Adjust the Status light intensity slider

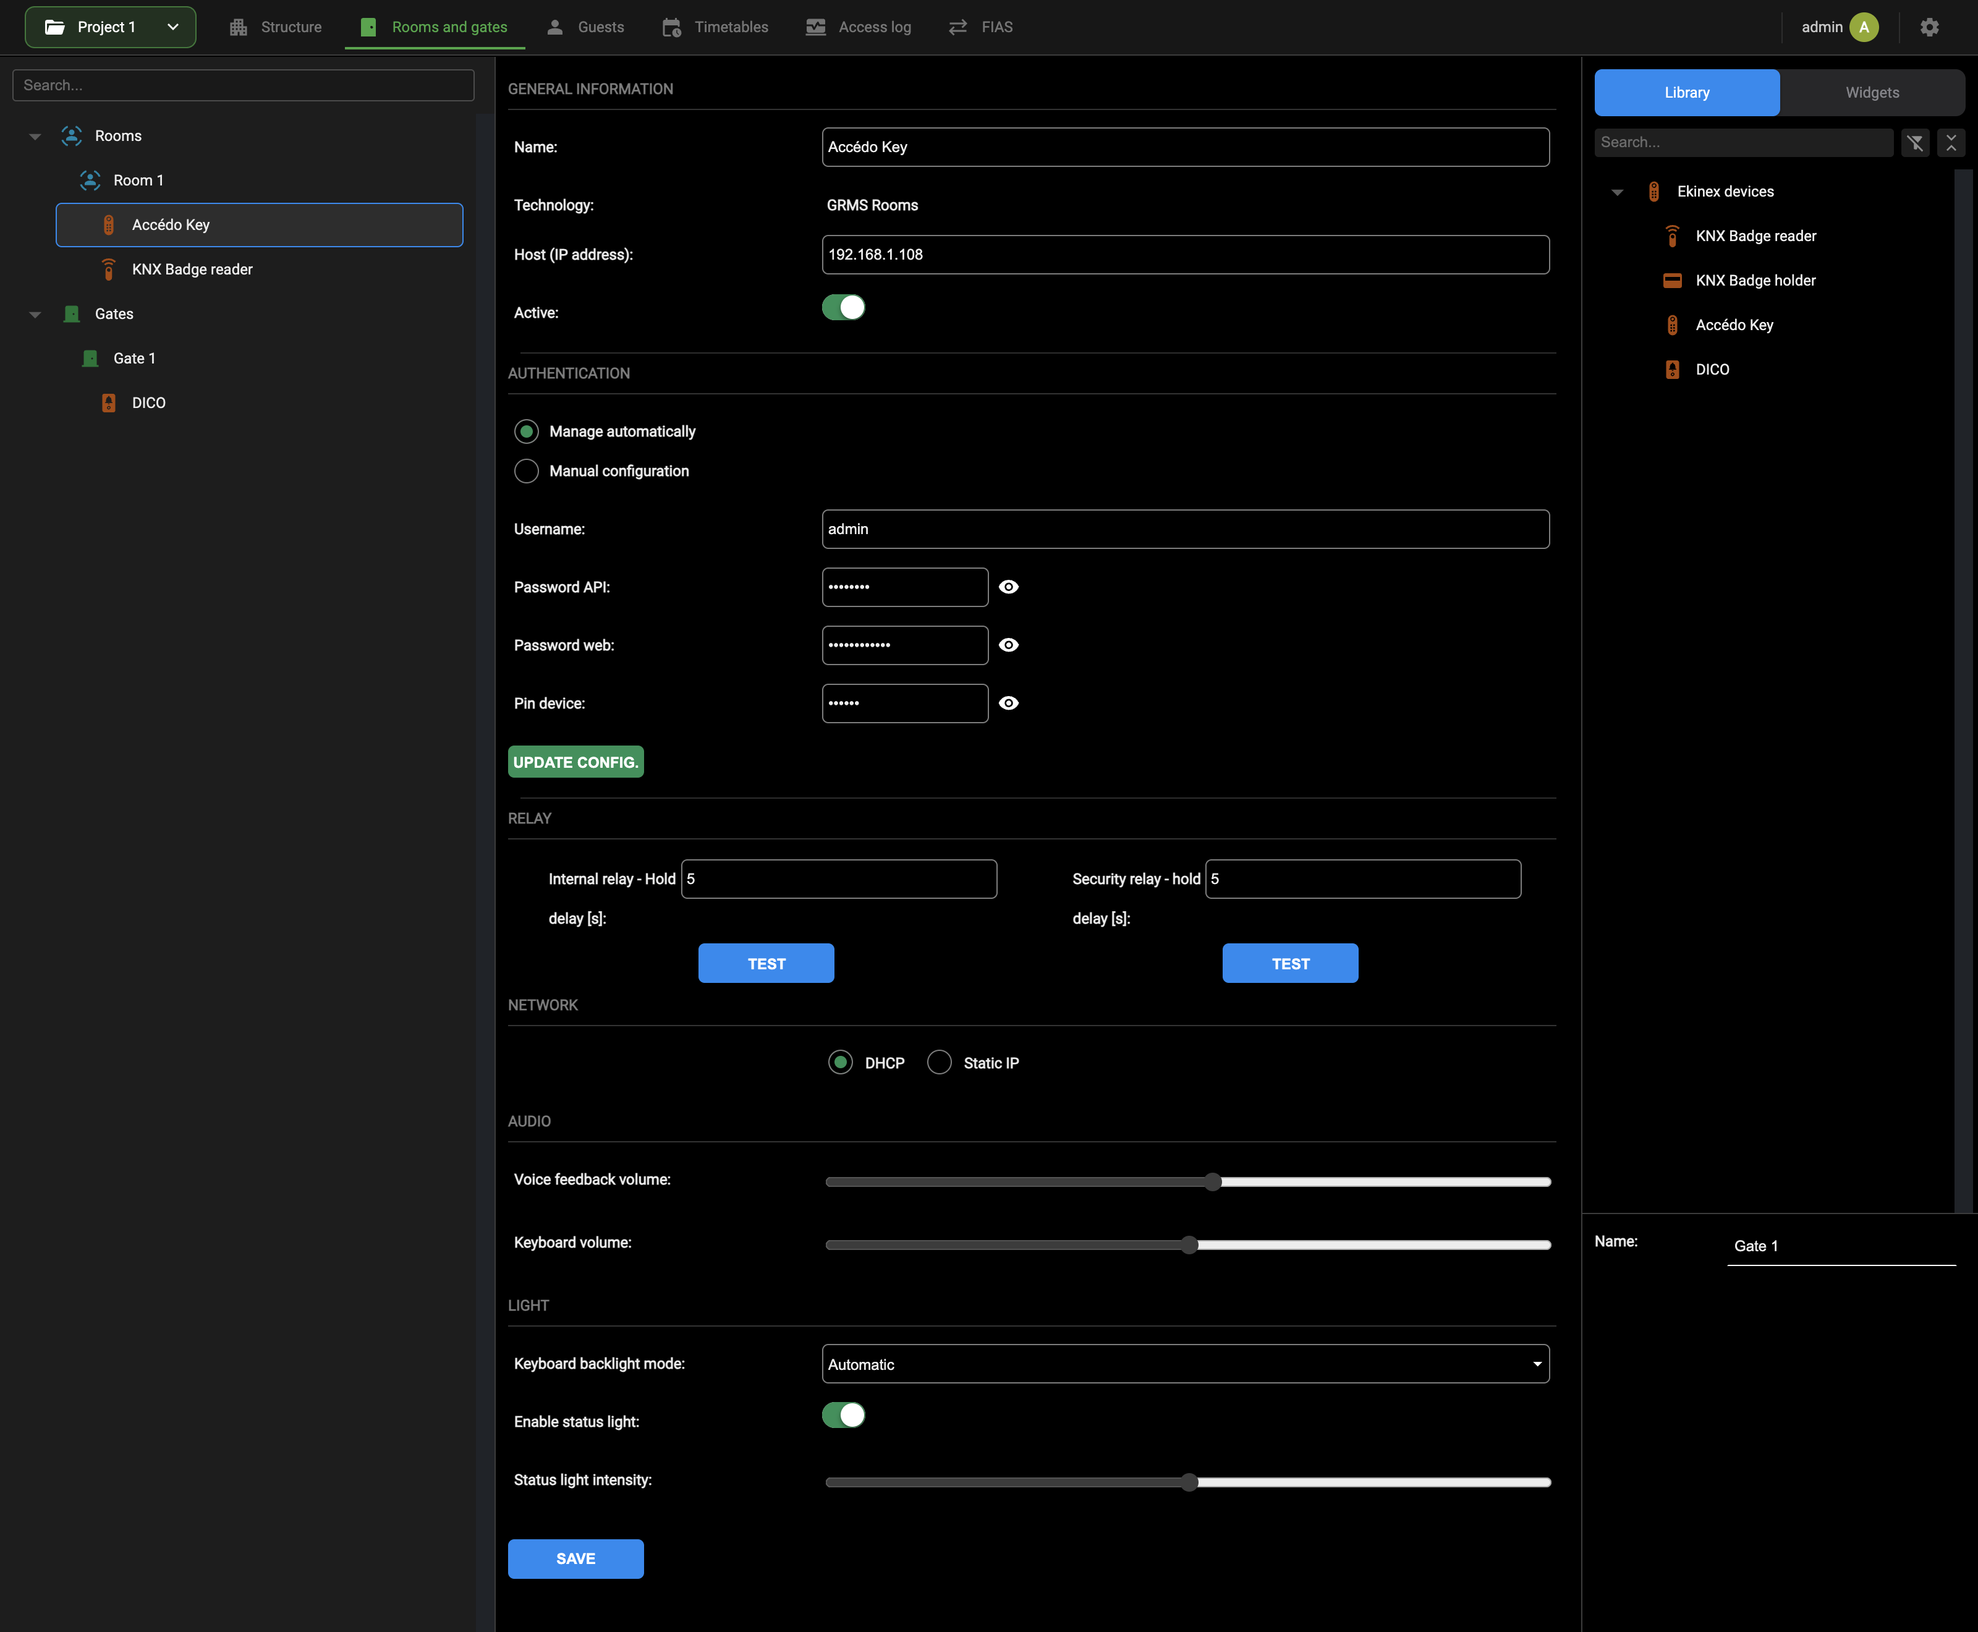pos(1188,1482)
